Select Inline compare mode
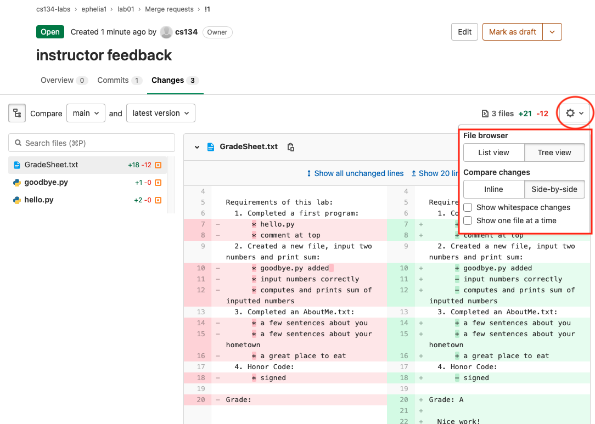This screenshot has height=424, width=595. pos(493,189)
